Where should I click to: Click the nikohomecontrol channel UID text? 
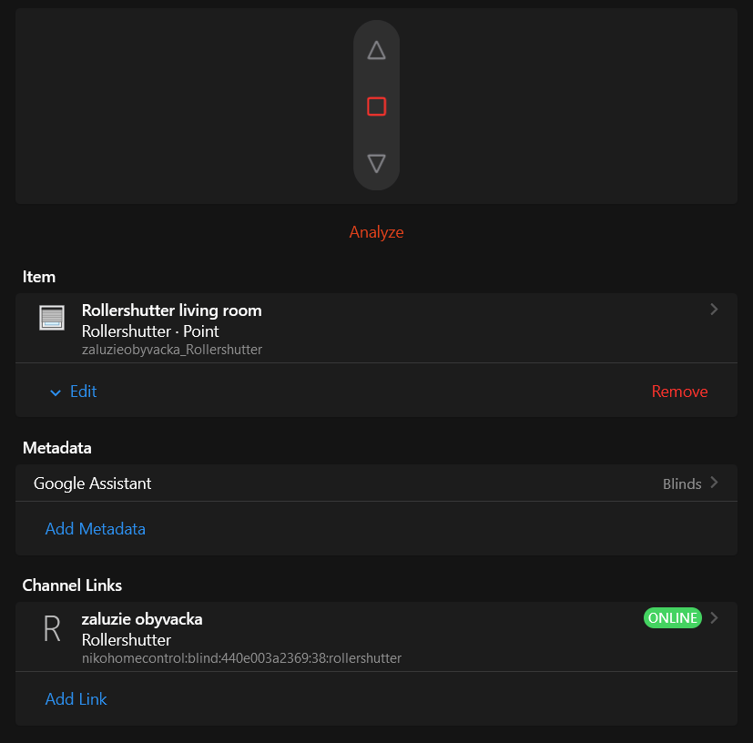[x=241, y=657]
